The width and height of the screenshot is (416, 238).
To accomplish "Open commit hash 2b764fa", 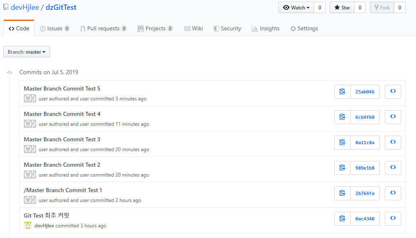I will (365, 193).
